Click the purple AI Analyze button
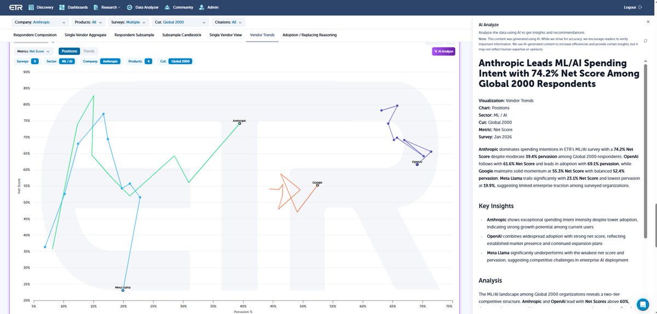Screen dimensions: 657x314 pos(443,51)
